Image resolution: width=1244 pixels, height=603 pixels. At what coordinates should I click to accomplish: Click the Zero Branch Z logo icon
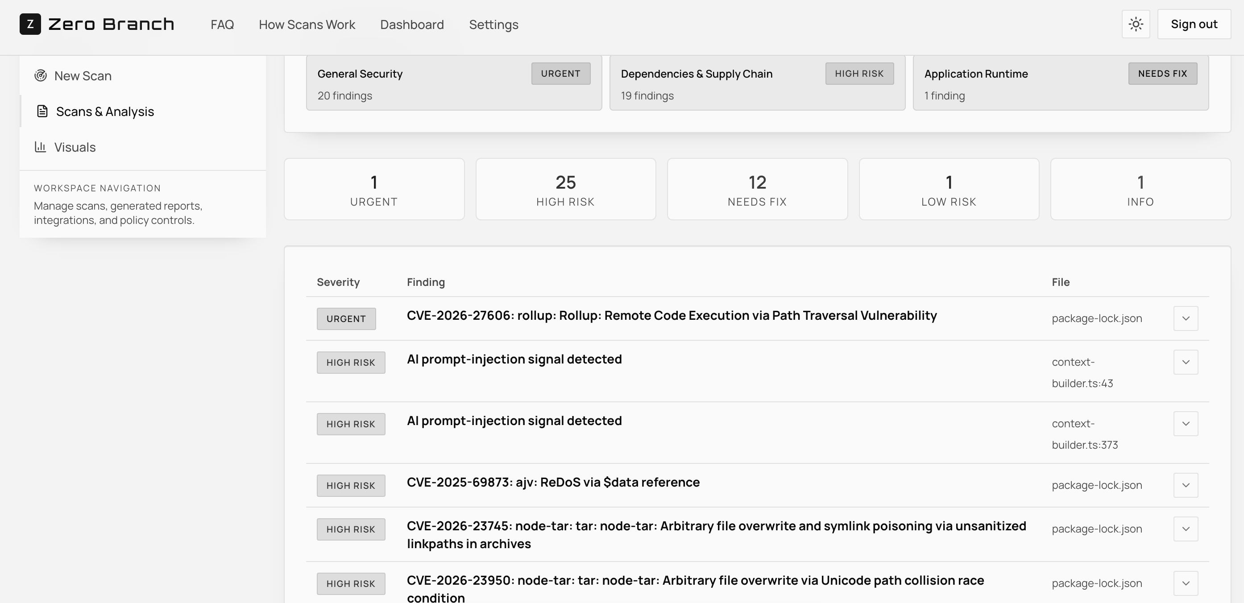pos(30,24)
